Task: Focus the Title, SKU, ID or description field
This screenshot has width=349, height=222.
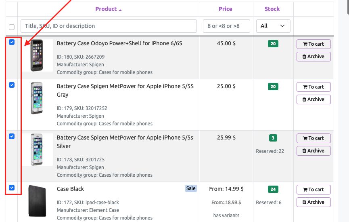Action: click(109, 26)
